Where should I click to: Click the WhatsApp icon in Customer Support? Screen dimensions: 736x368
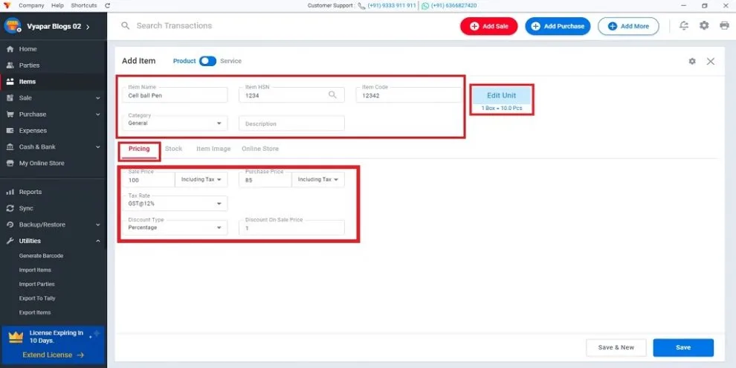tap(425, 6)
